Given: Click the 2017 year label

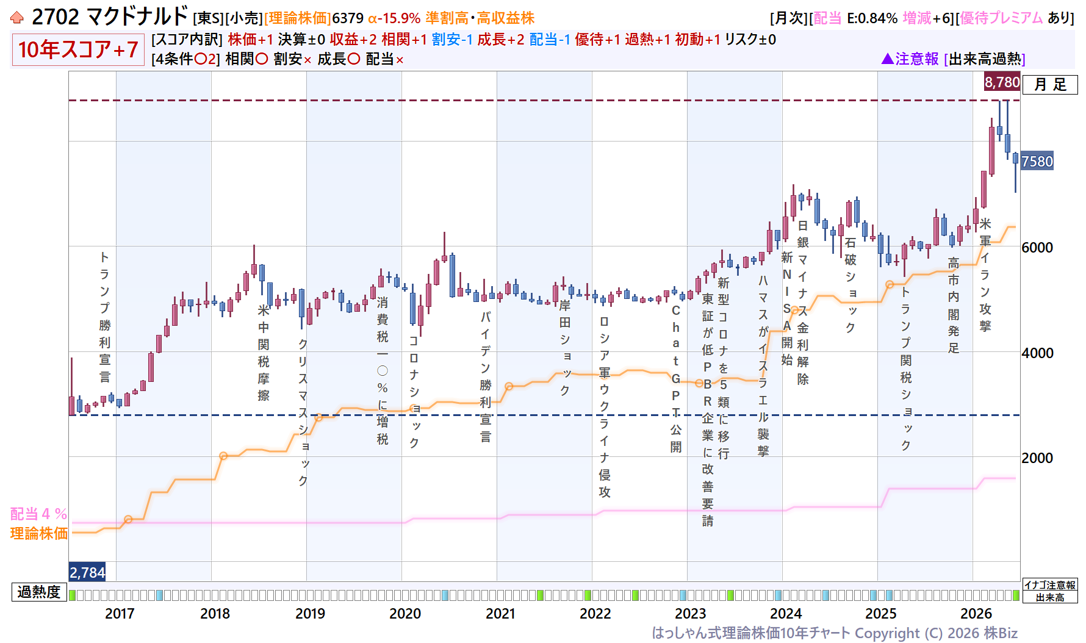Looking at the screenshot, I should (x=120, y=613).
